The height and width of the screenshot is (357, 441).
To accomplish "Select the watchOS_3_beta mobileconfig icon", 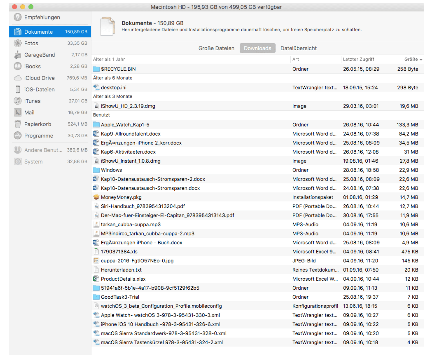I will click(x=96, y=306).
